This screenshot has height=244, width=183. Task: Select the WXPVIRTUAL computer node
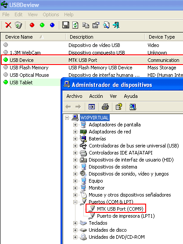(x=95, y=118)
